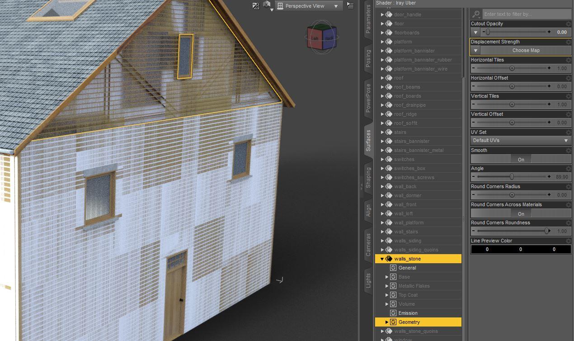The height and width of the screenshot is (341, 574).
Task: Expand the Geometry property group
Action: 387,322
